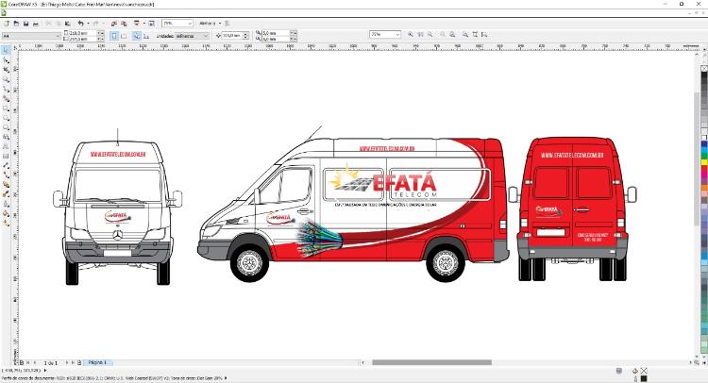Screen dimensions: 708x383
Task: Click the '1 de 1' page counter
Action: click(51, 362)
